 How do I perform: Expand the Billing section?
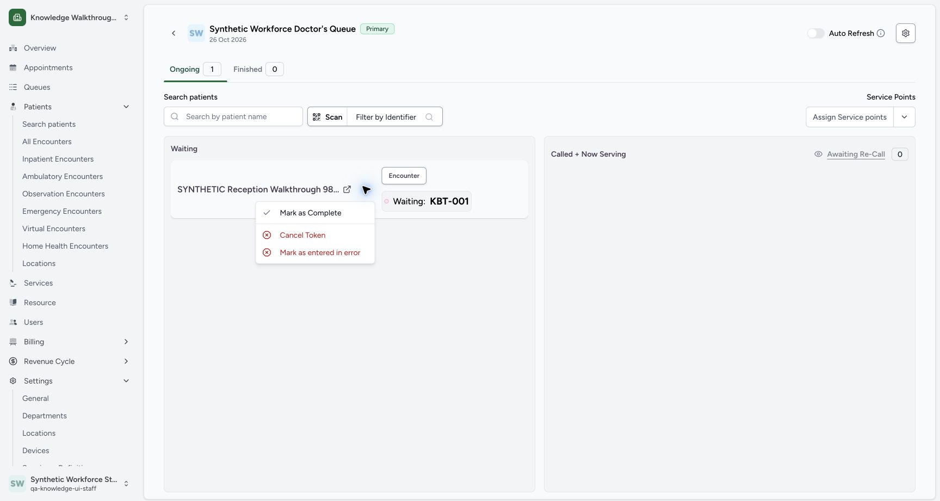click(x=70, y=342)
